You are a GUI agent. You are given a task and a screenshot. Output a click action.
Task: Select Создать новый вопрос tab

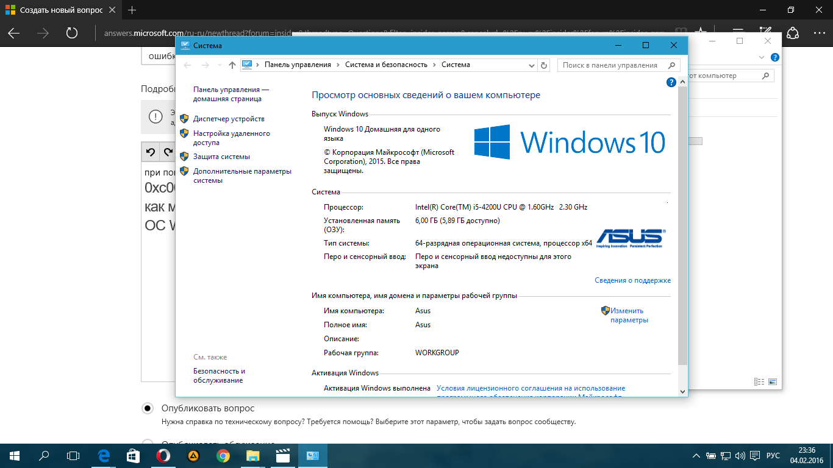pos(61,10)
